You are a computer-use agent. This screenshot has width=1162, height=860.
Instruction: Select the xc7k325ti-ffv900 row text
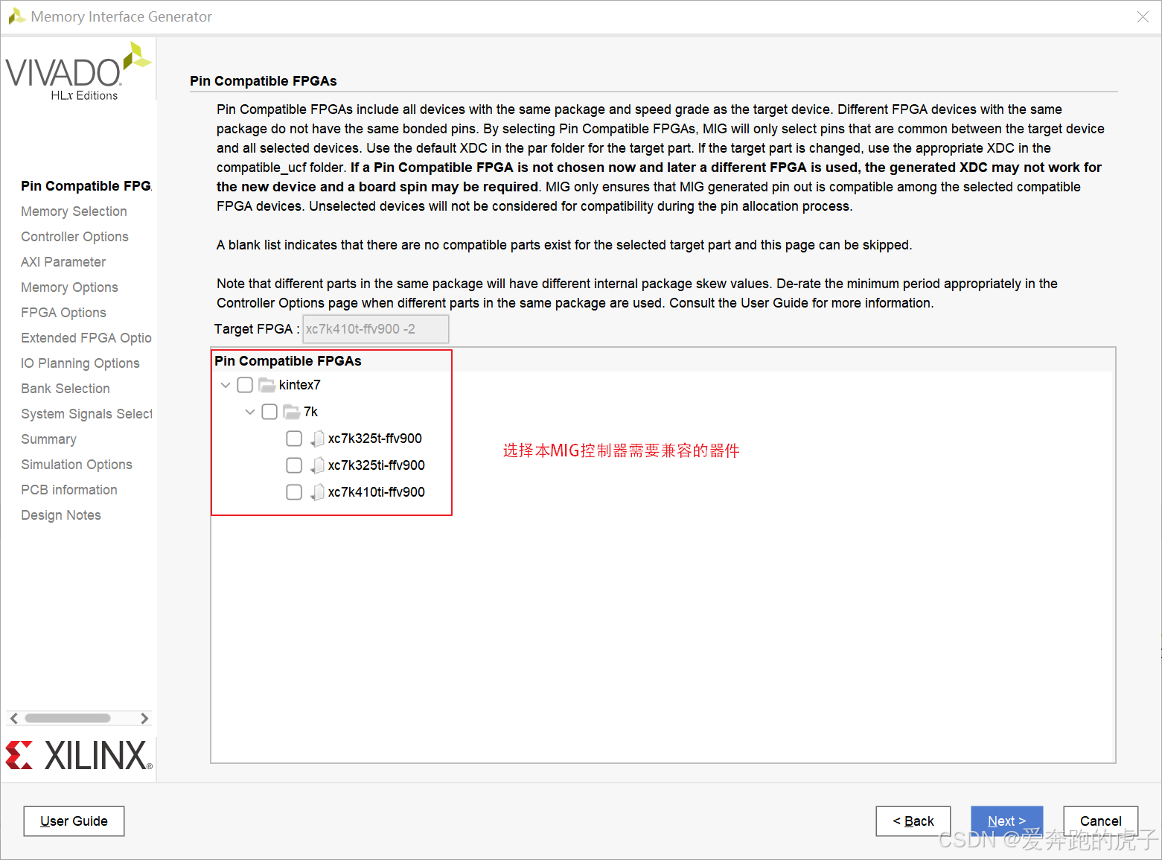click(x=377, y=465)
